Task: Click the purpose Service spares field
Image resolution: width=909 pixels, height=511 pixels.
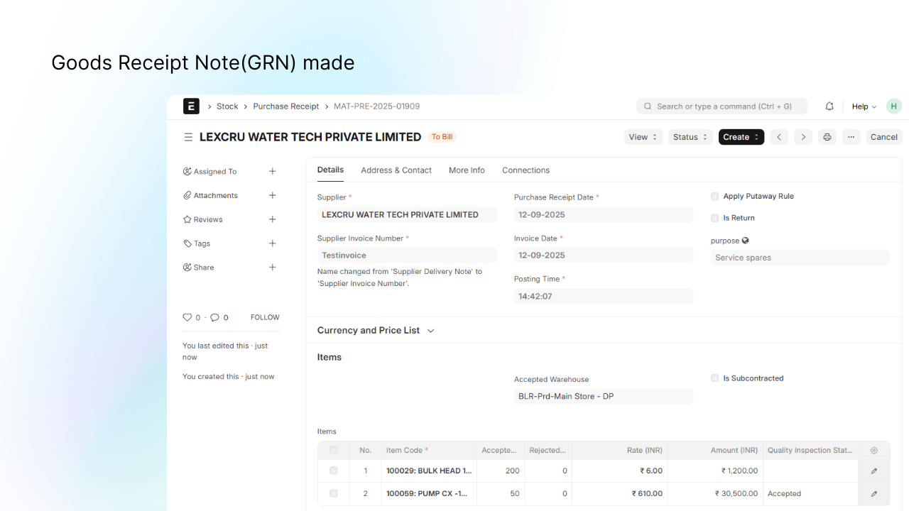Action: coord(800,258)
